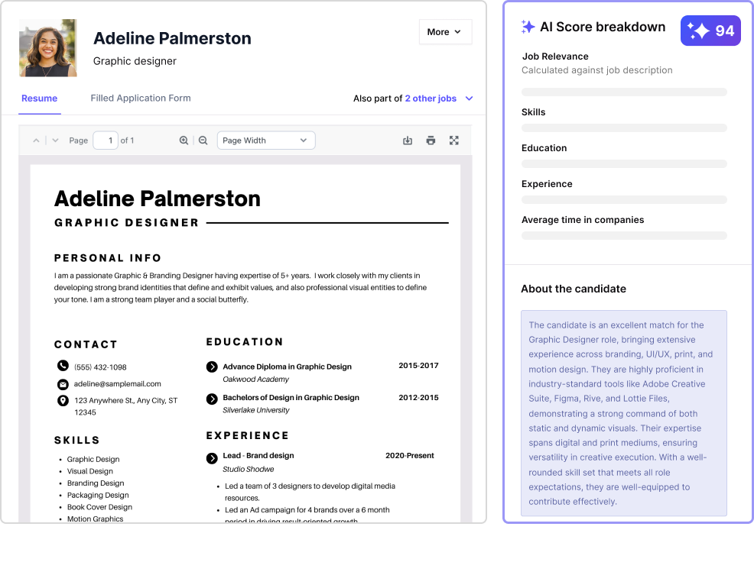The image size is (754, 588).
Task: Download the resume file
Action: point(408,141)
